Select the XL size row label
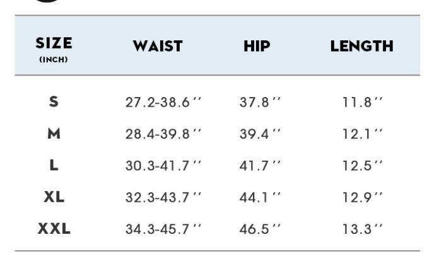Viewport: 427px width, 259px height. [54, 197]
